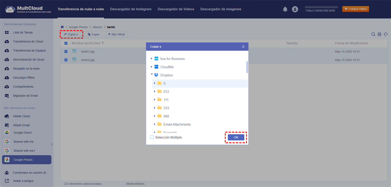
Task: Open the notifications bell
Action: 285,9
